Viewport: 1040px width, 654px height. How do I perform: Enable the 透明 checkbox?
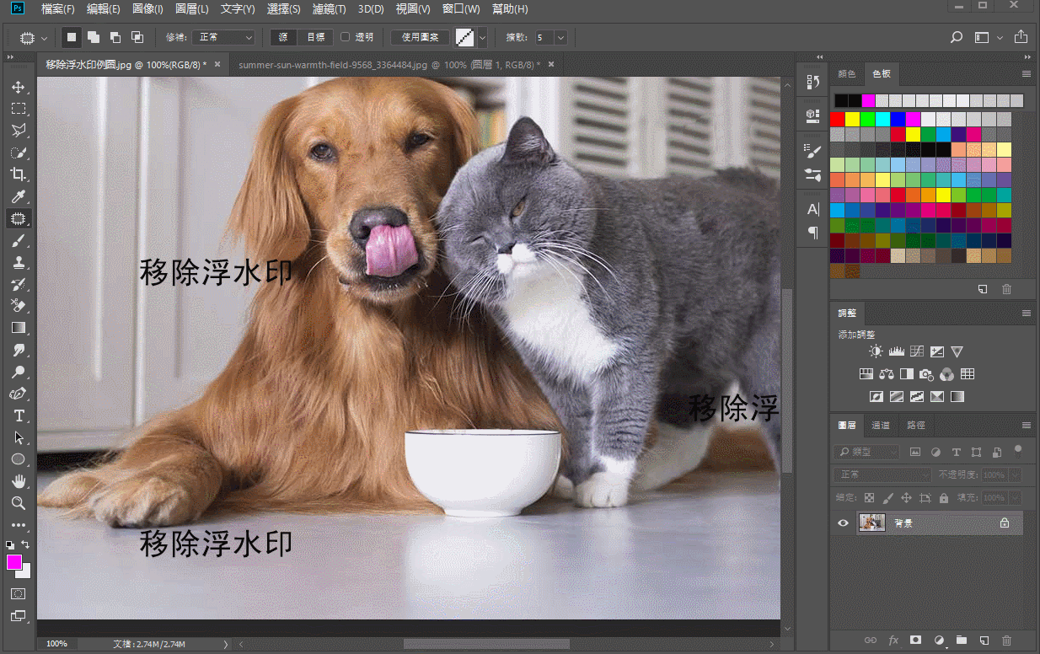pos(346,37)
